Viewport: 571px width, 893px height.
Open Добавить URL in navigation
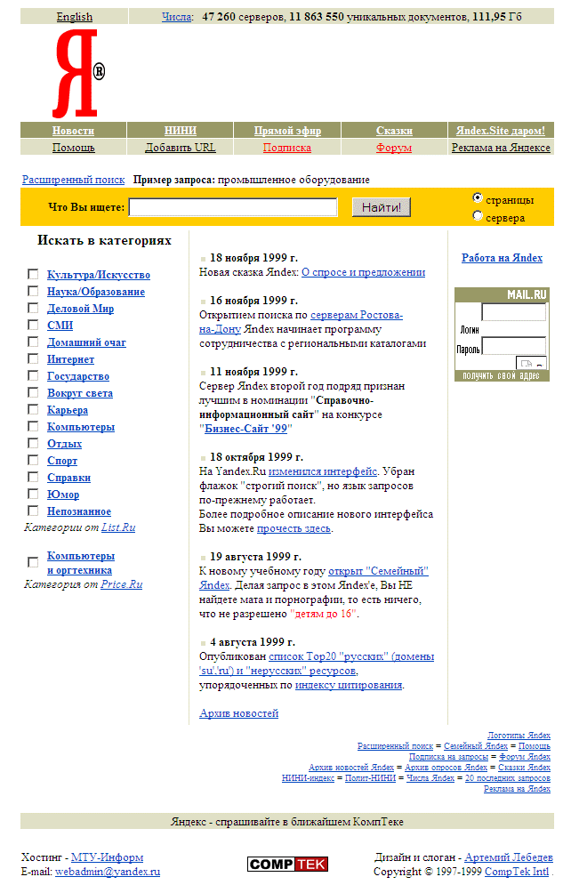tap(180, 148)
